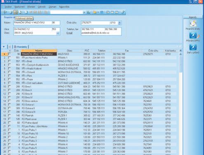Click the X icon beside Poznámky tab
The height and width of the screenshot is (155, 204).
[10, 47]
